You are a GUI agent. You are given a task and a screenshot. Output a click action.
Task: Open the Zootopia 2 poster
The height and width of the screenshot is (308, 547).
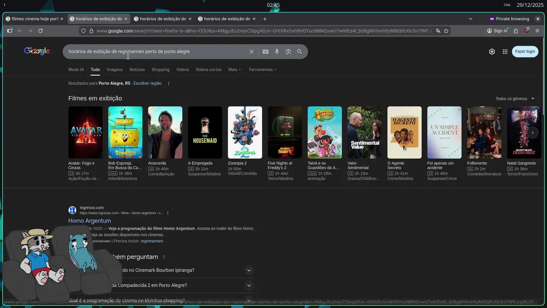coord(245,133)
